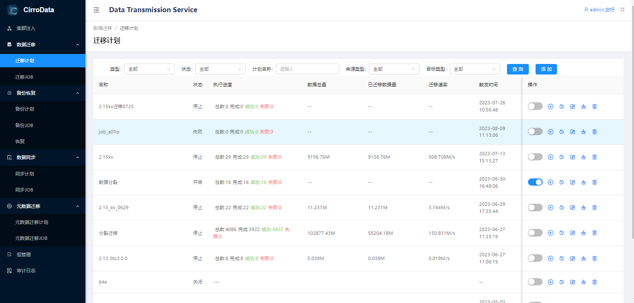Open admin user menu
The height and width of the screenshot is (303, 634).
click(599, 10)
